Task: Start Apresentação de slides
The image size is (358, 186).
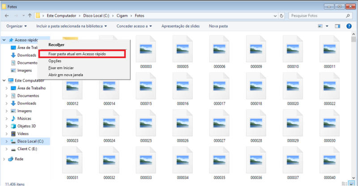Action: (180, 26)
